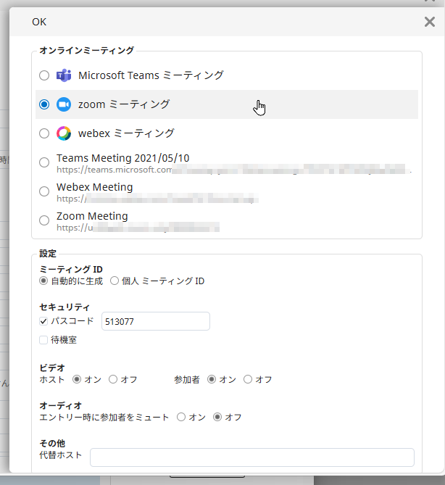Select the zoom ミーティング radio button
Screen dimensions: 445x485
[44, 104]
